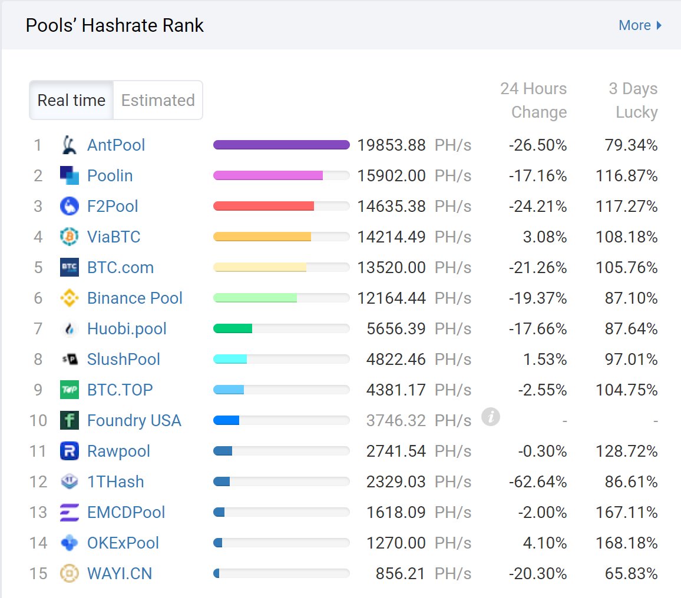Open the WAYI.CN link
Image resolution: width=681 pixels, height=598 pixels.
pyautogui.click(x=120, y=573)
